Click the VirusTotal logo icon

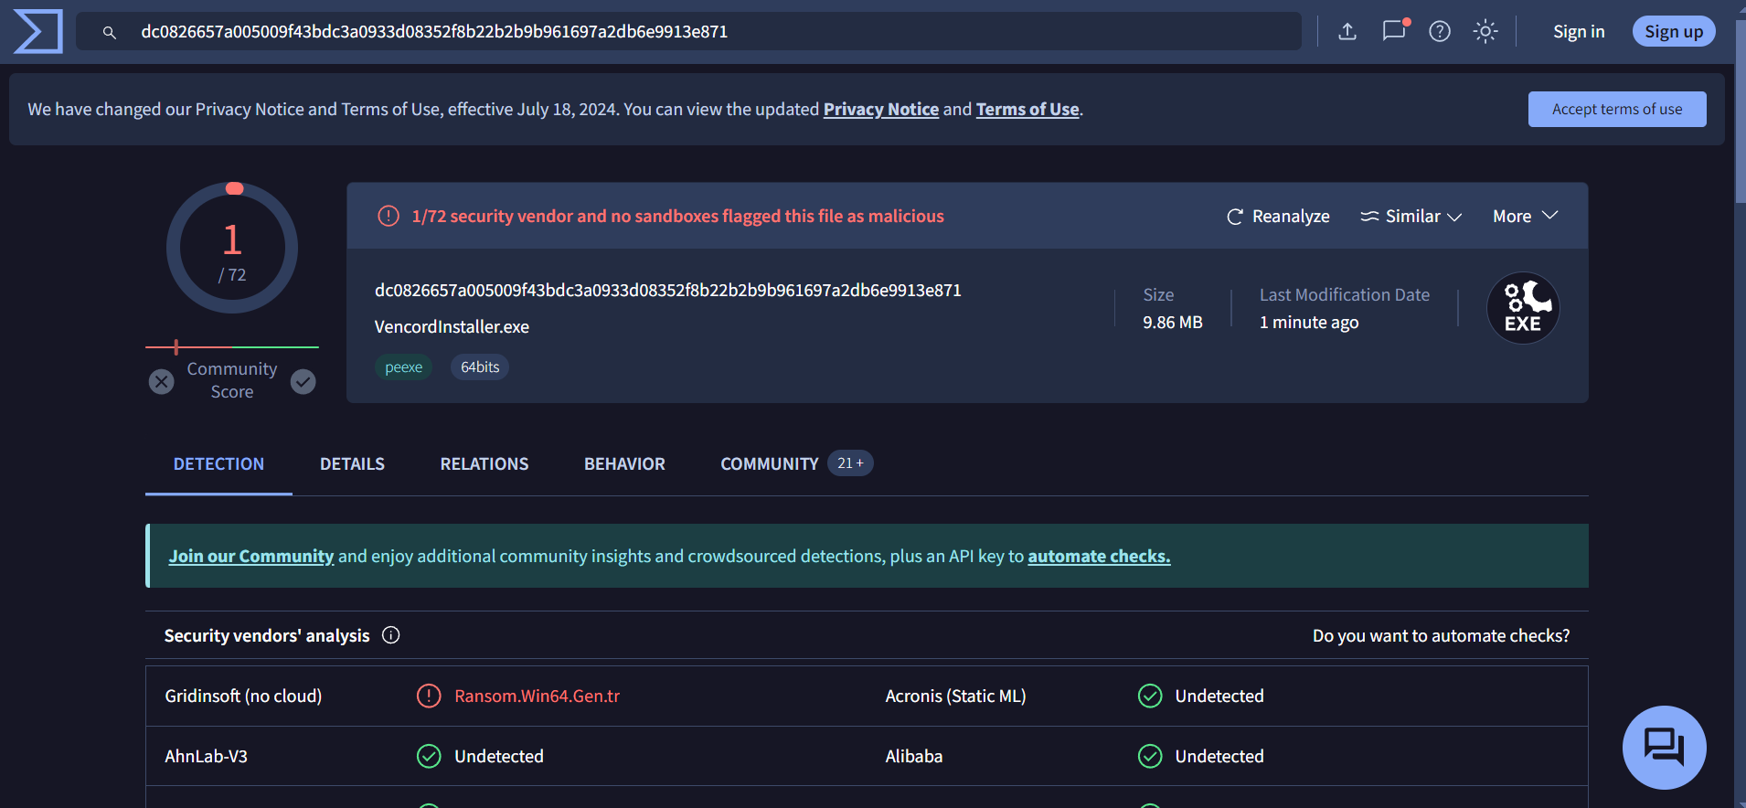(38, 32)
